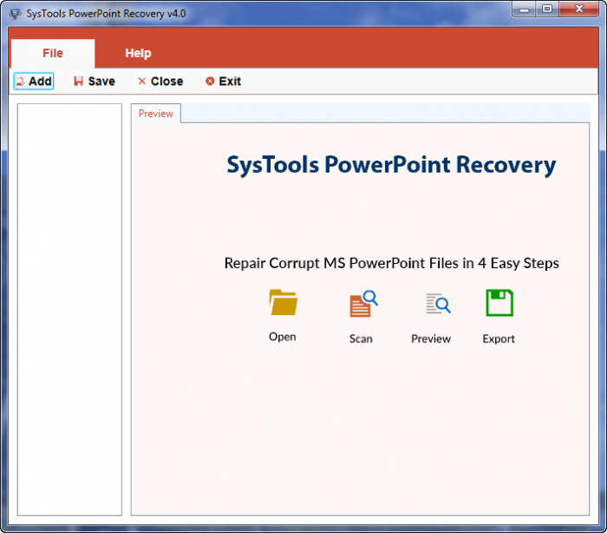Click the Export label under floppy icon
607x533 pixels.
pos(499,339)
